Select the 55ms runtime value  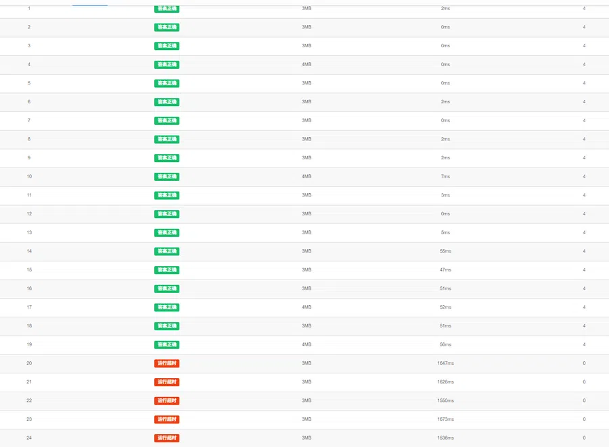click(445, 251)
